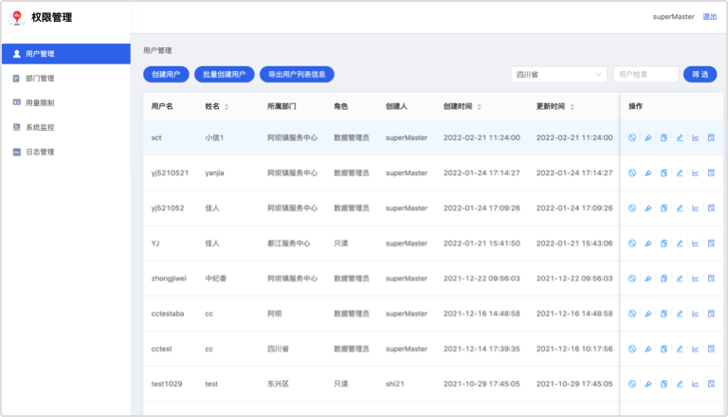The image size is (728, 417).
Task: Click the 用户检索 search input field
Action: click(x=646, y=74)
